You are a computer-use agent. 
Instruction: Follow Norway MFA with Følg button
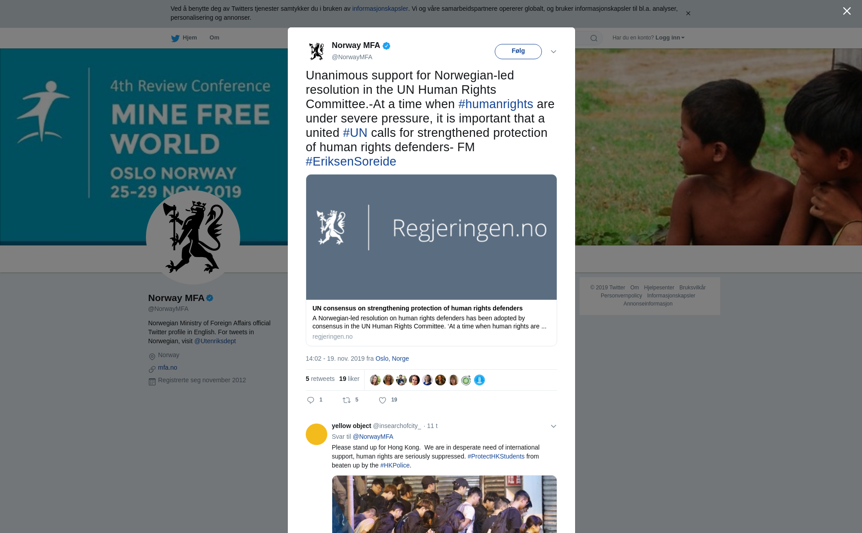(x=518, y=51)
